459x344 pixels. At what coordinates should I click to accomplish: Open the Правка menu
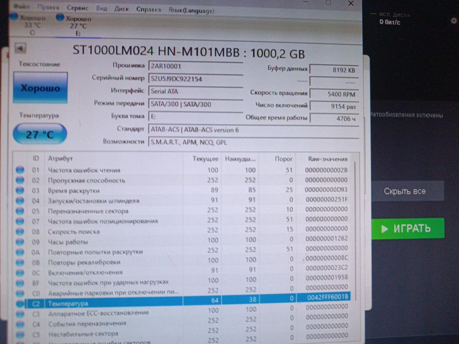pyautogui.click(x=48, y=7)
